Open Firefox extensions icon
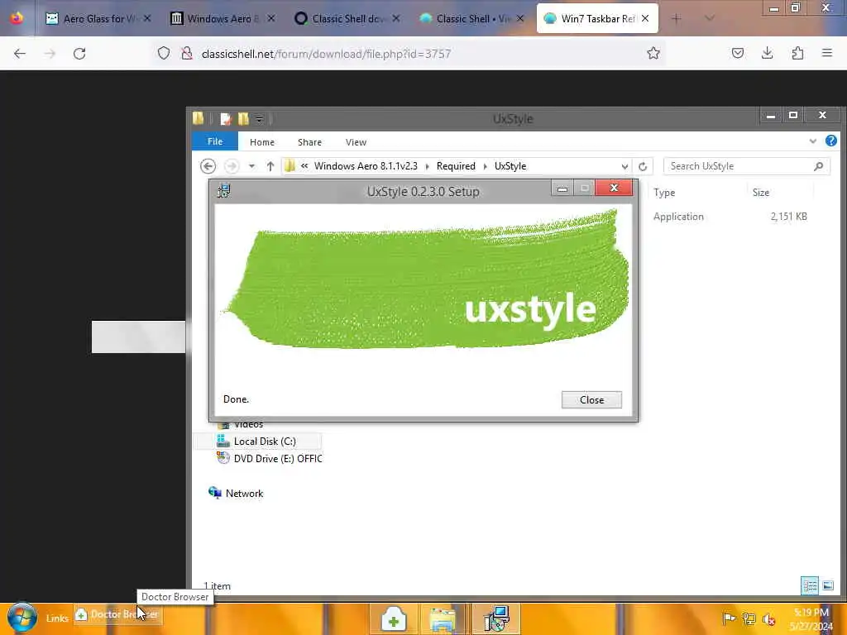The height and width of the screenshot is (635, 847). click(797, 53)
